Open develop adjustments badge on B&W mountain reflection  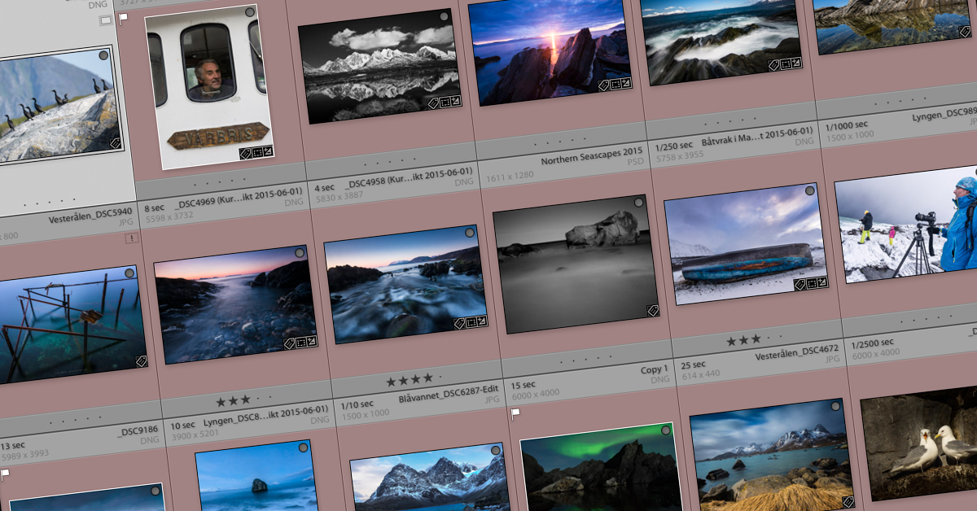tap(457, 101)
